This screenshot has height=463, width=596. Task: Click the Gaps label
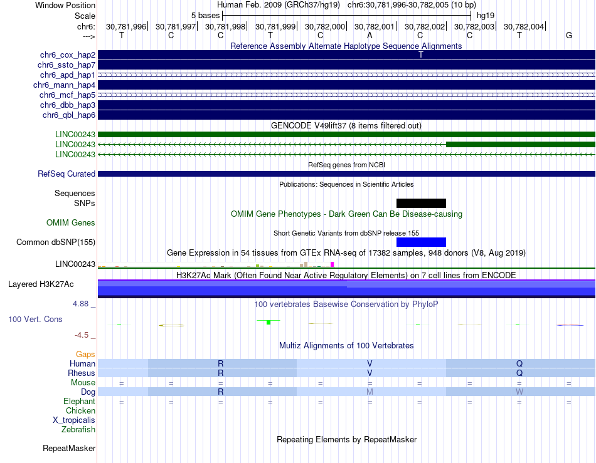pyautogui.click(x=85, y=354)
